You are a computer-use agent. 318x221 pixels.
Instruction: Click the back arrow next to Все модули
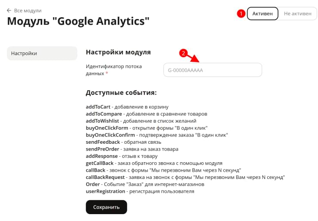[x=9, y=11]
